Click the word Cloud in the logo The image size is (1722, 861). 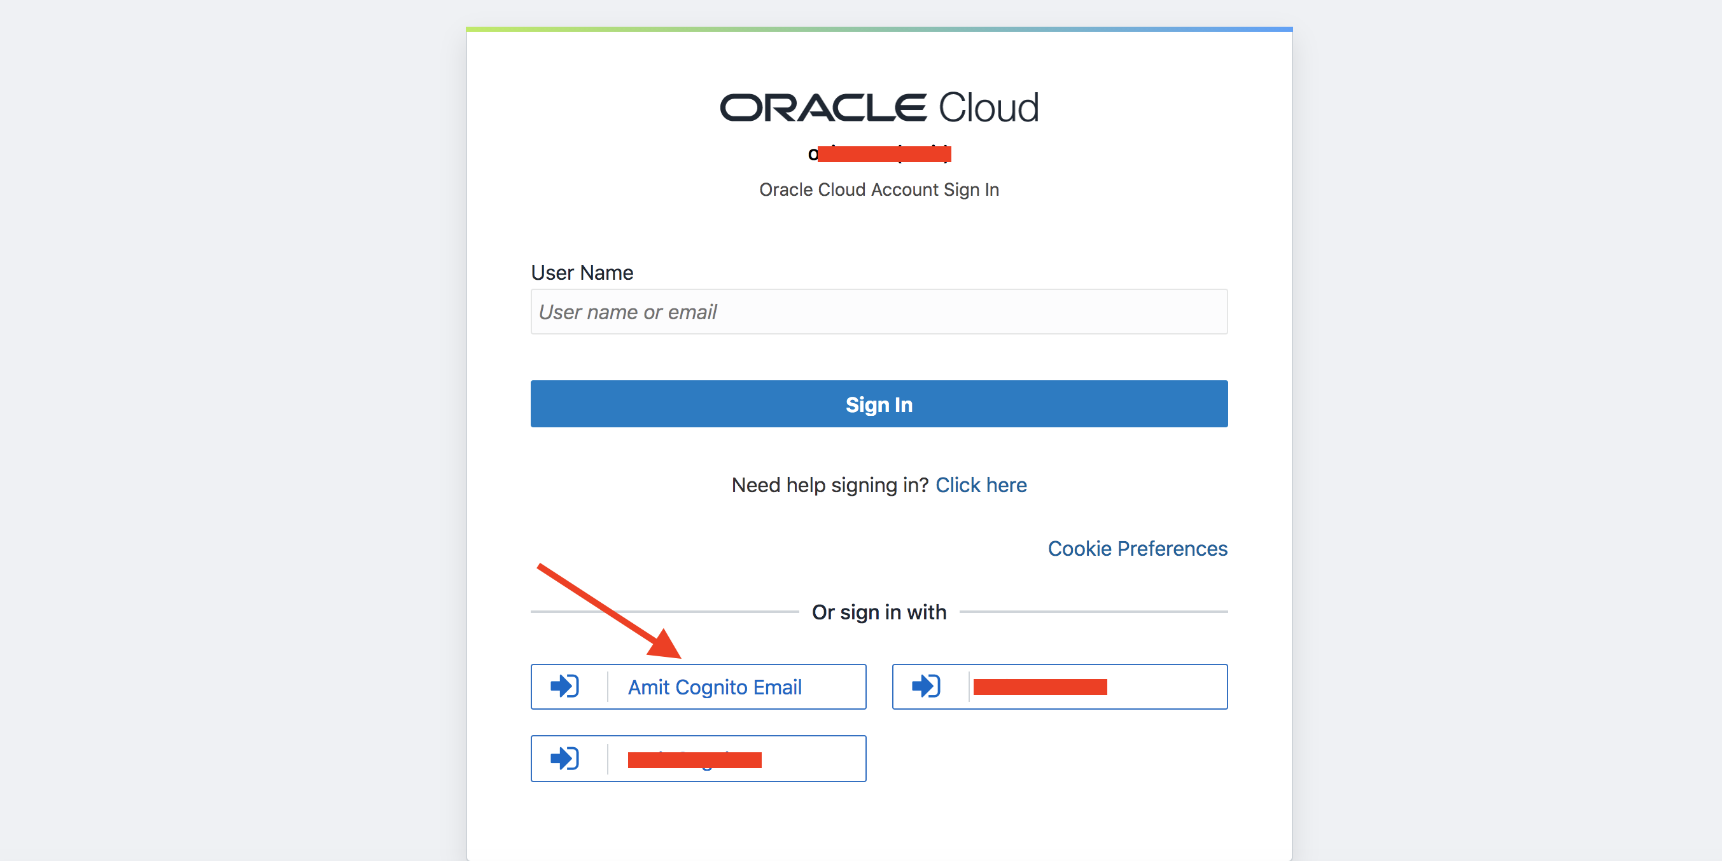pos(988,107)
